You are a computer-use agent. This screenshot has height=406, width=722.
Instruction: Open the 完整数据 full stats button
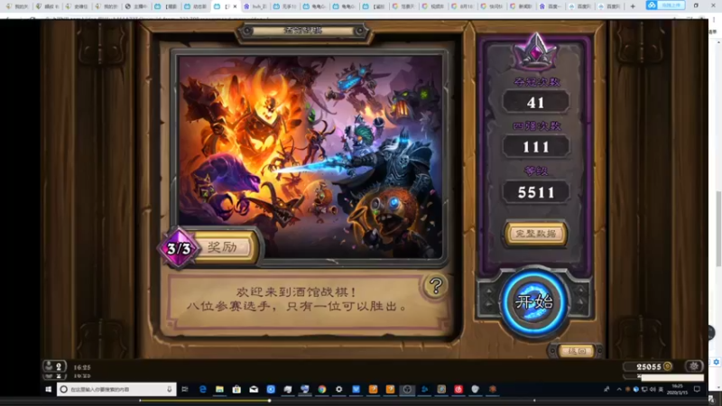[535, 234]
